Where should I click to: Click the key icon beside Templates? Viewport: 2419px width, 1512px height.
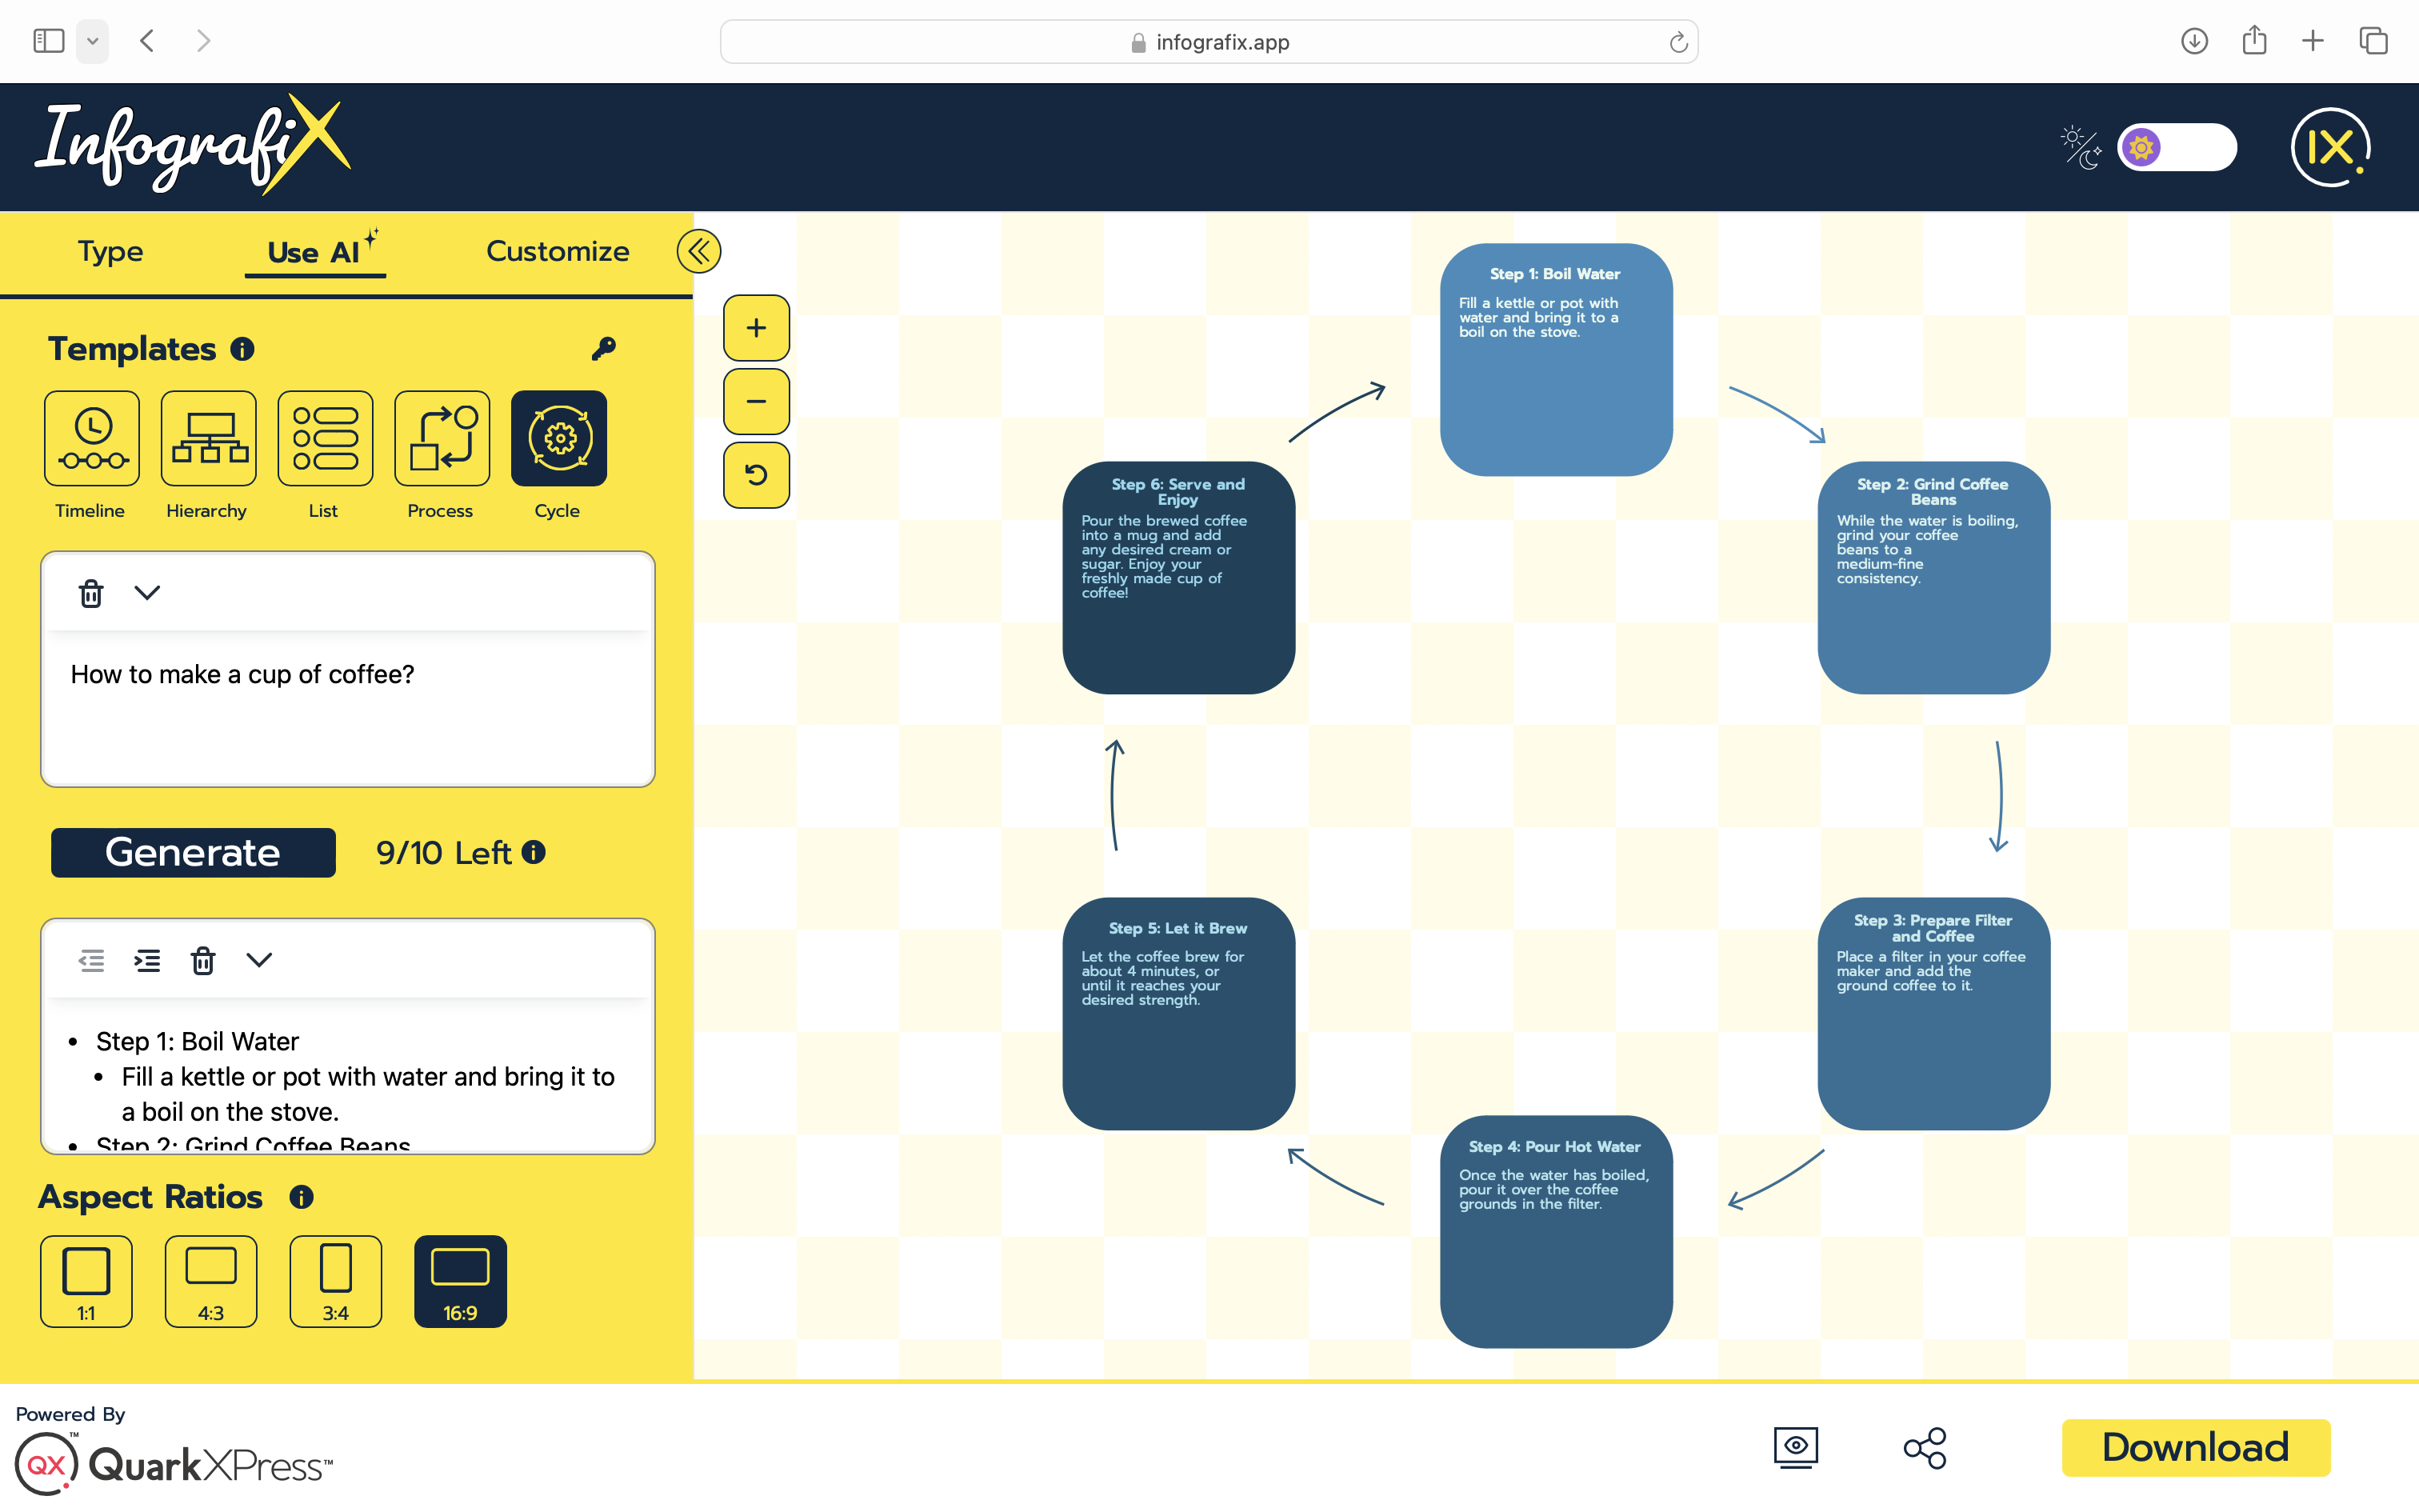[x=604, y=348]
